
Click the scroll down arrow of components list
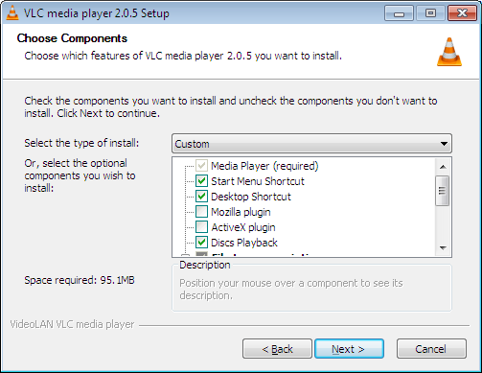(x=443, y=247)
